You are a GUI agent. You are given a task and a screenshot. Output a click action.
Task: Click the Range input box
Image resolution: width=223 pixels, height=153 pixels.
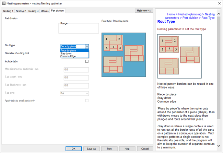click(74, 28)
